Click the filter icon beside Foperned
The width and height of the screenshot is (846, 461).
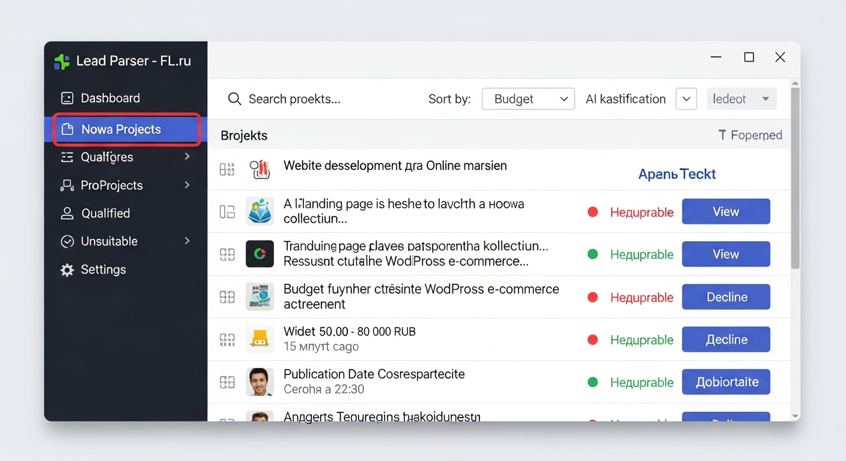click(722, 136)
